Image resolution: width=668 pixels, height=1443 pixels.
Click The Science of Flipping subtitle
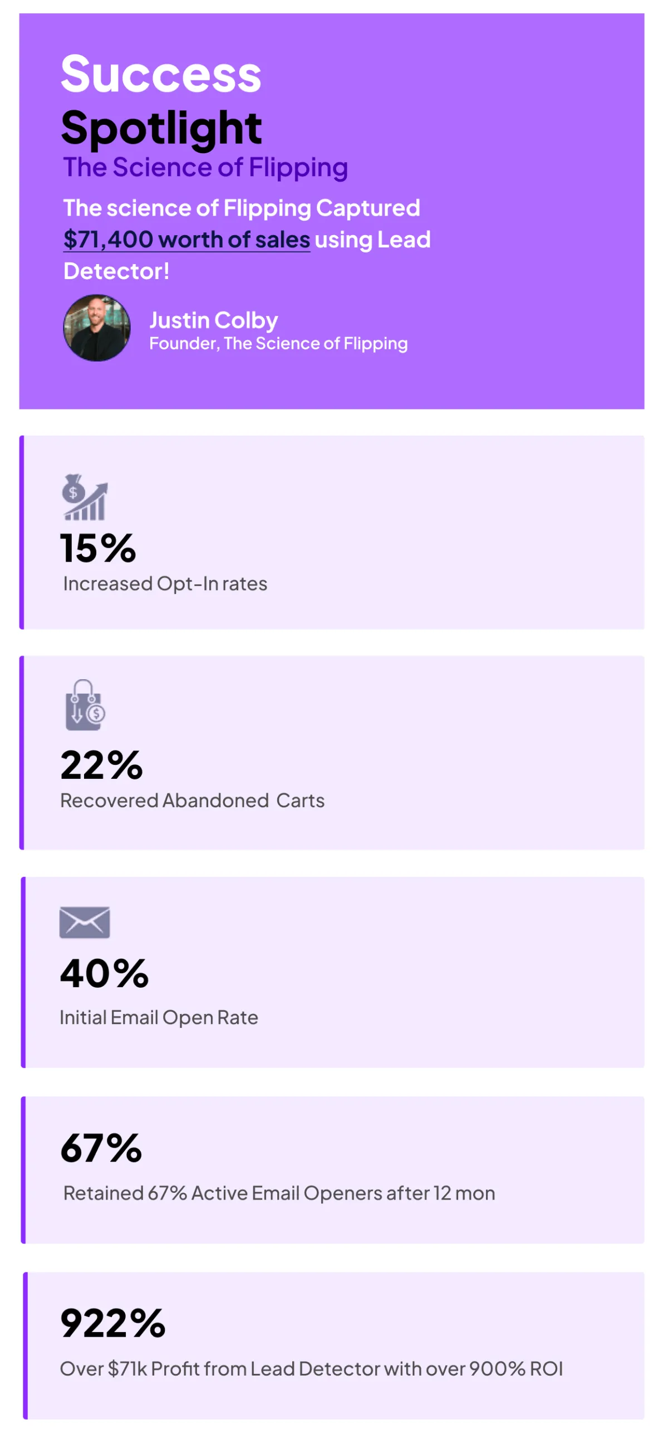(205, 168)
